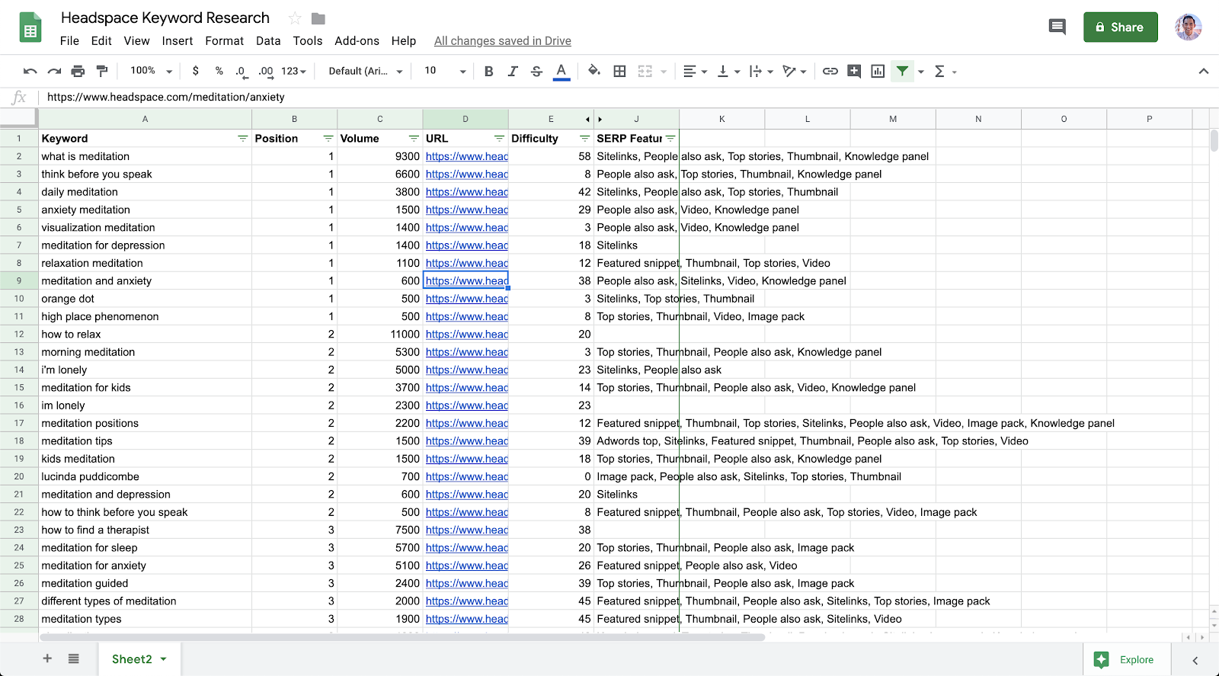Open the Volume column filter
Viewport: 1219px width, 676px height.
point(414,139)
